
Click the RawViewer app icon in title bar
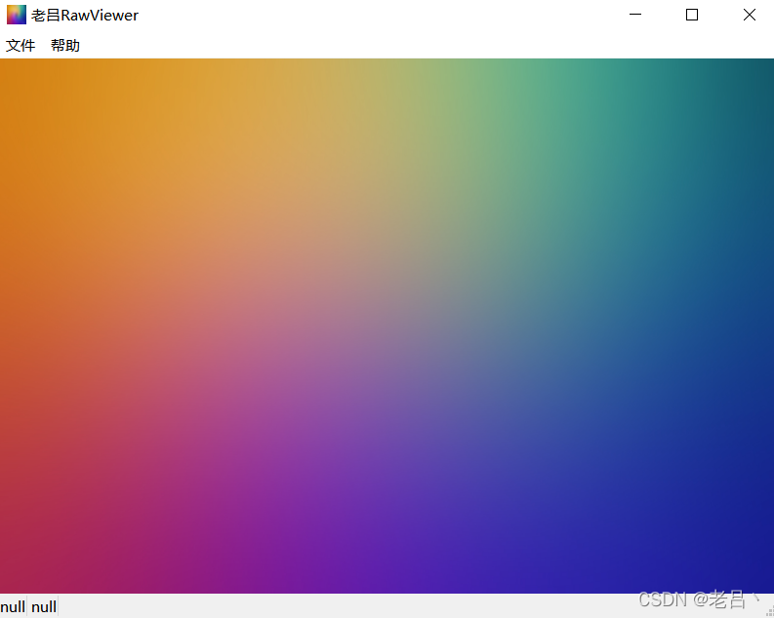click(17, 15)
